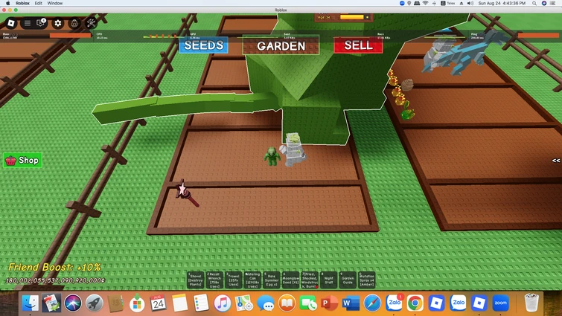Select the Shovel [Destroy Plants] hotbar slot
Viewport: 562px width, 316px height.
[x=196, y=280]
